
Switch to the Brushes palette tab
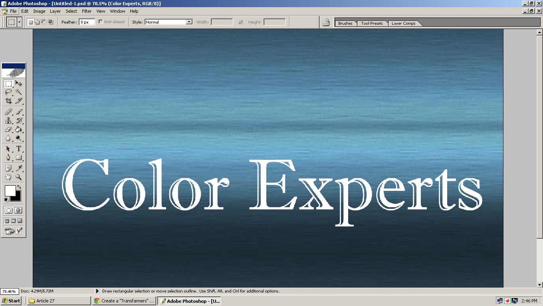[345, 23]
